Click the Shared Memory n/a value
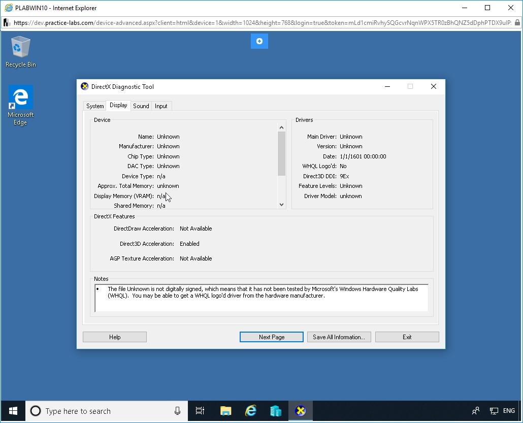The width and height of the screenshot is (523, 423). coord(161,206)
